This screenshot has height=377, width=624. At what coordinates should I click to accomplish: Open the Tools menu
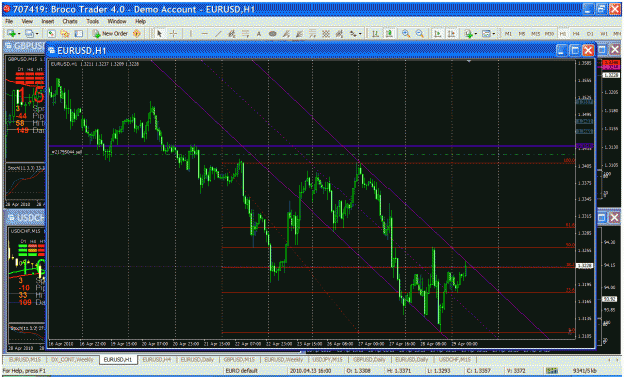[x=92, y=21]
